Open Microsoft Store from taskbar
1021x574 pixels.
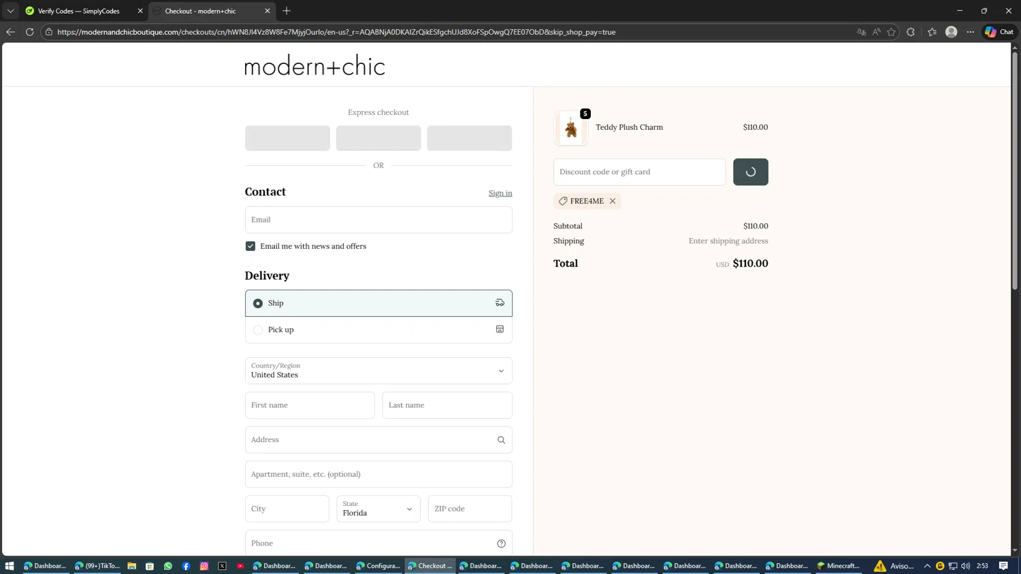click(150, 566)
